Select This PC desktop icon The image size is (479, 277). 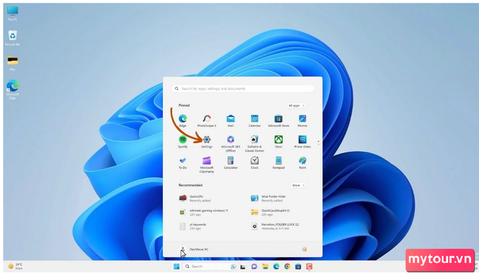[x=12, y=14]
